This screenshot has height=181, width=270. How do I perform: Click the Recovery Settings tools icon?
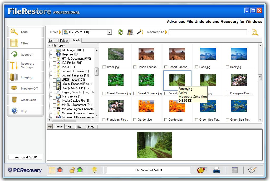point(14,65)
